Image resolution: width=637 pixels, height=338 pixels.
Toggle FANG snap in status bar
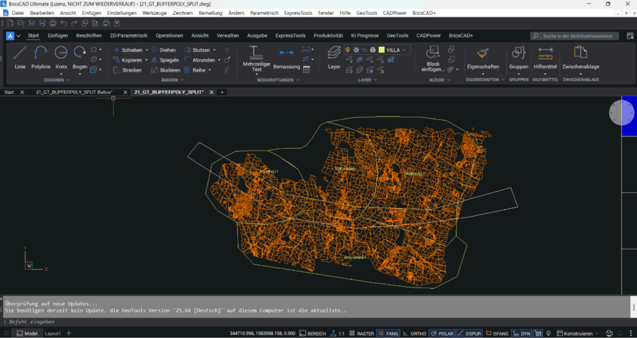click(389, 334)
